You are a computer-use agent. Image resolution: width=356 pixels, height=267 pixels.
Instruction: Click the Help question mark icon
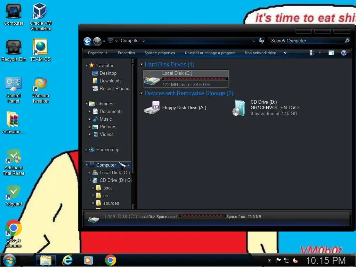(344, 53)
